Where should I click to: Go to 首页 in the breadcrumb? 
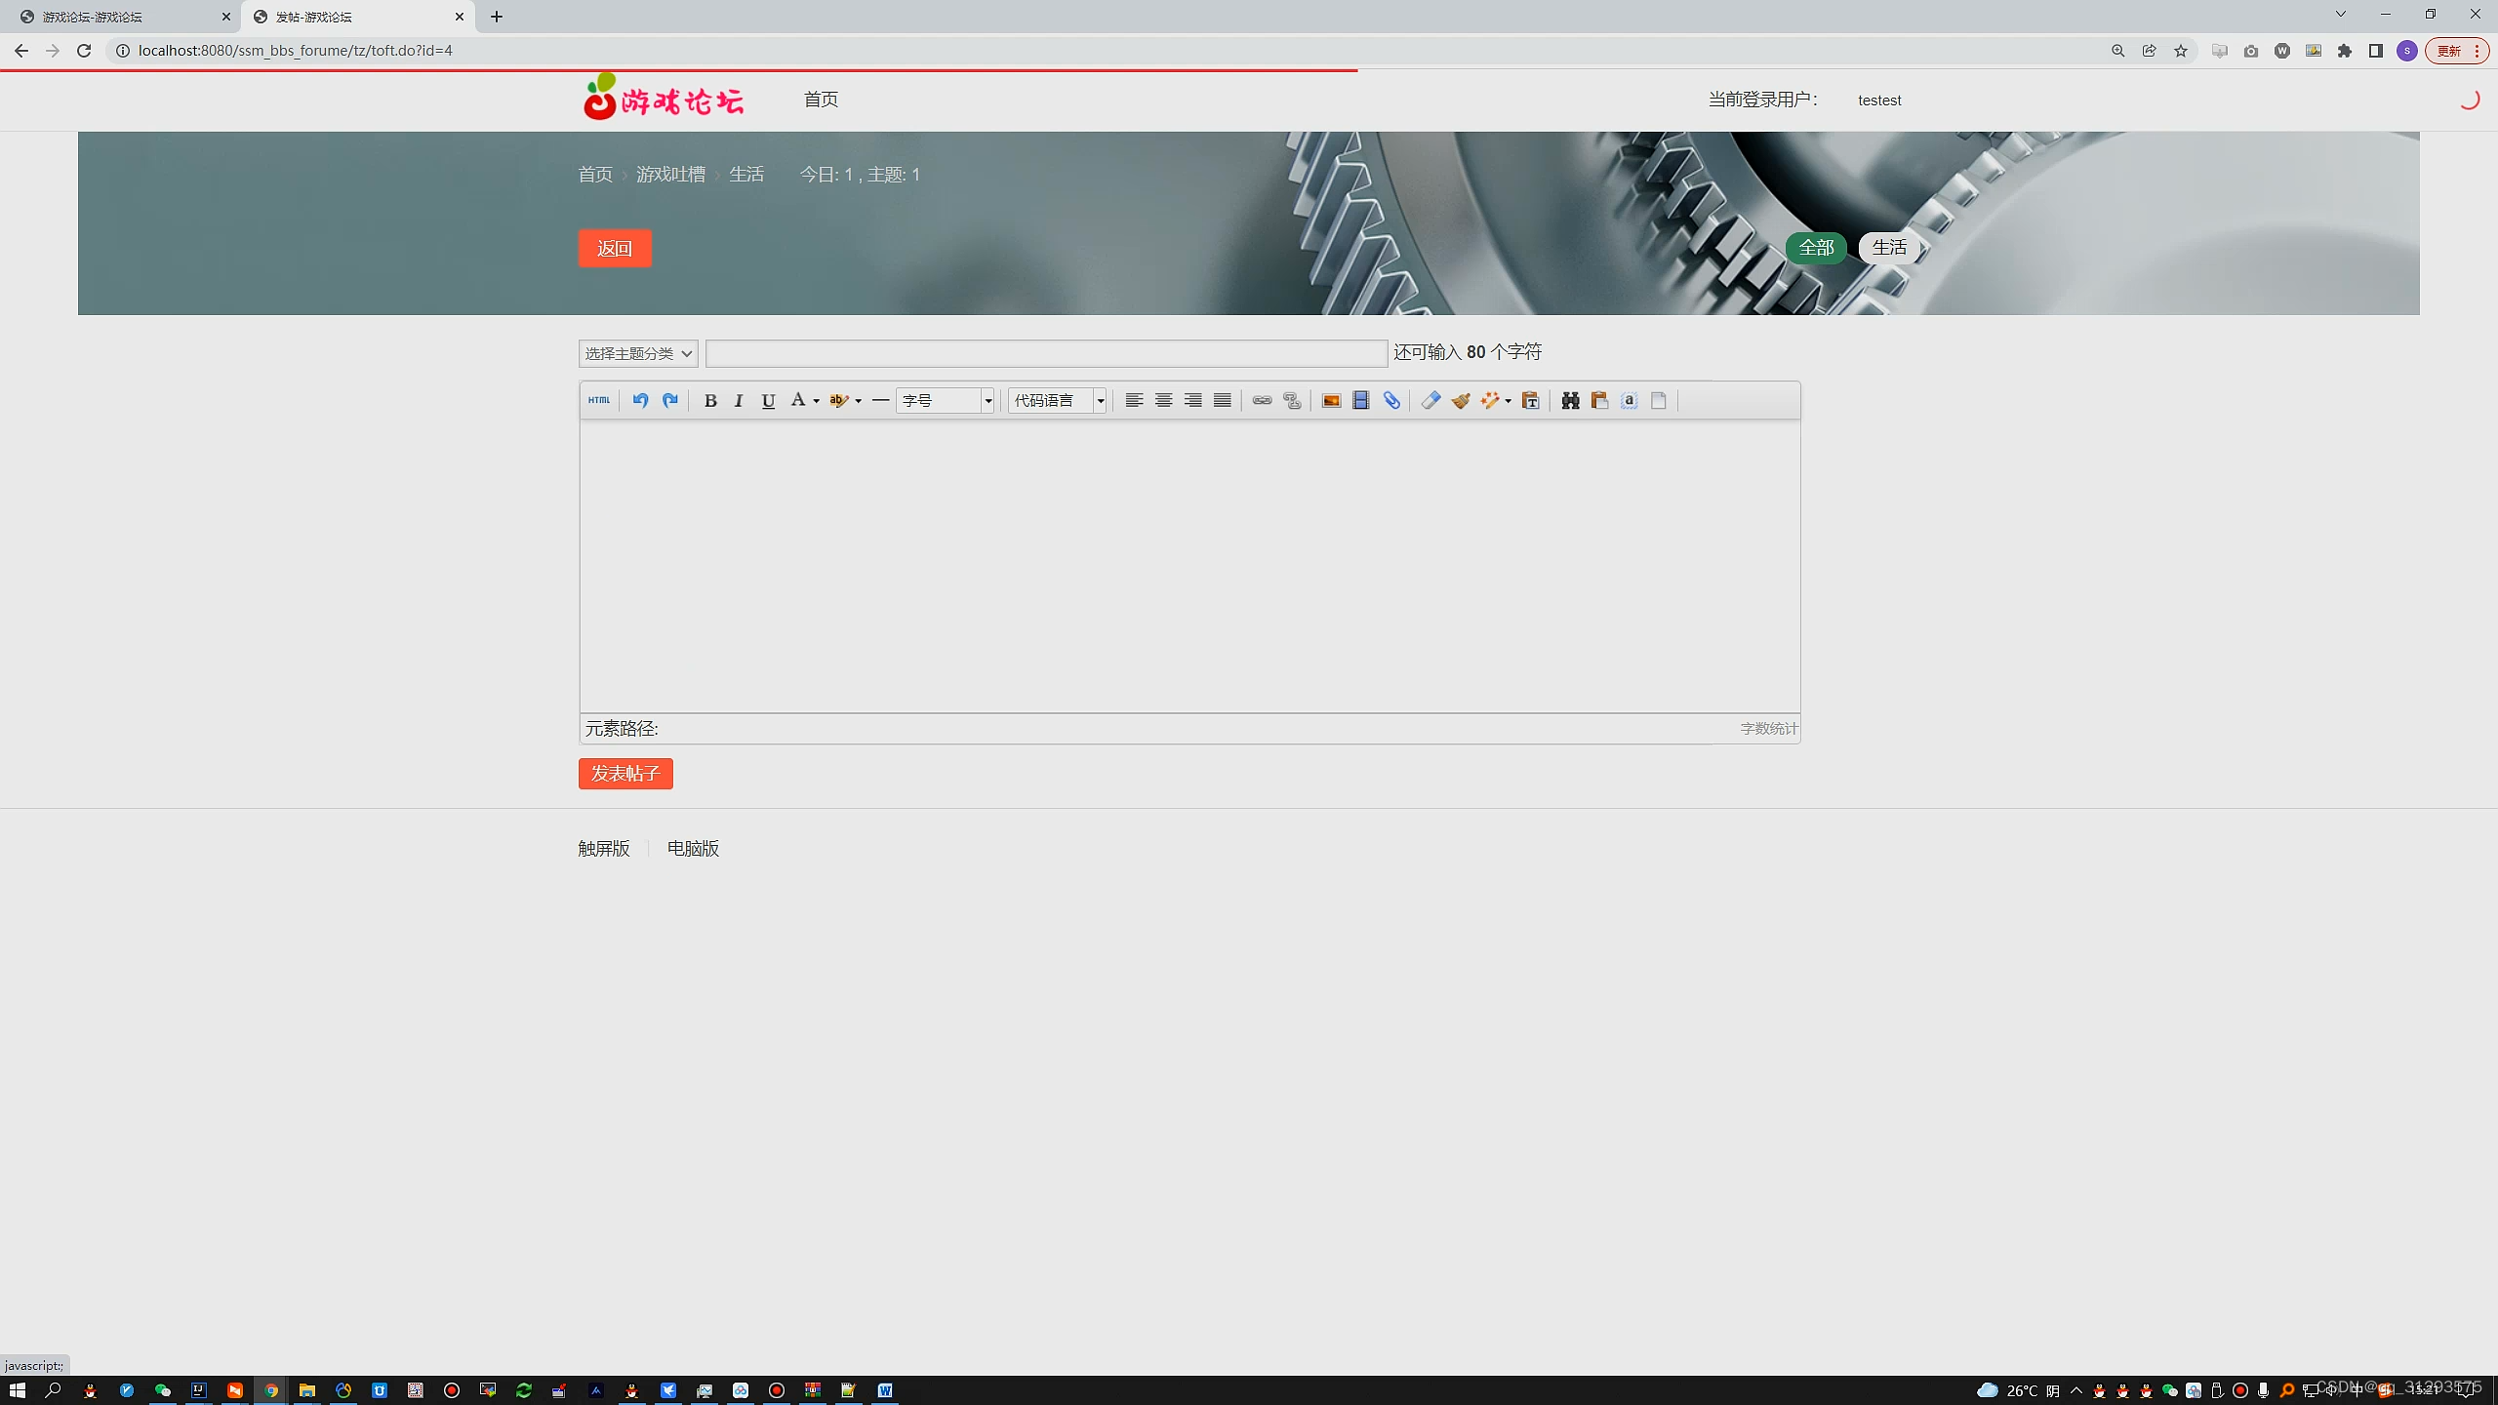(595, 175)
